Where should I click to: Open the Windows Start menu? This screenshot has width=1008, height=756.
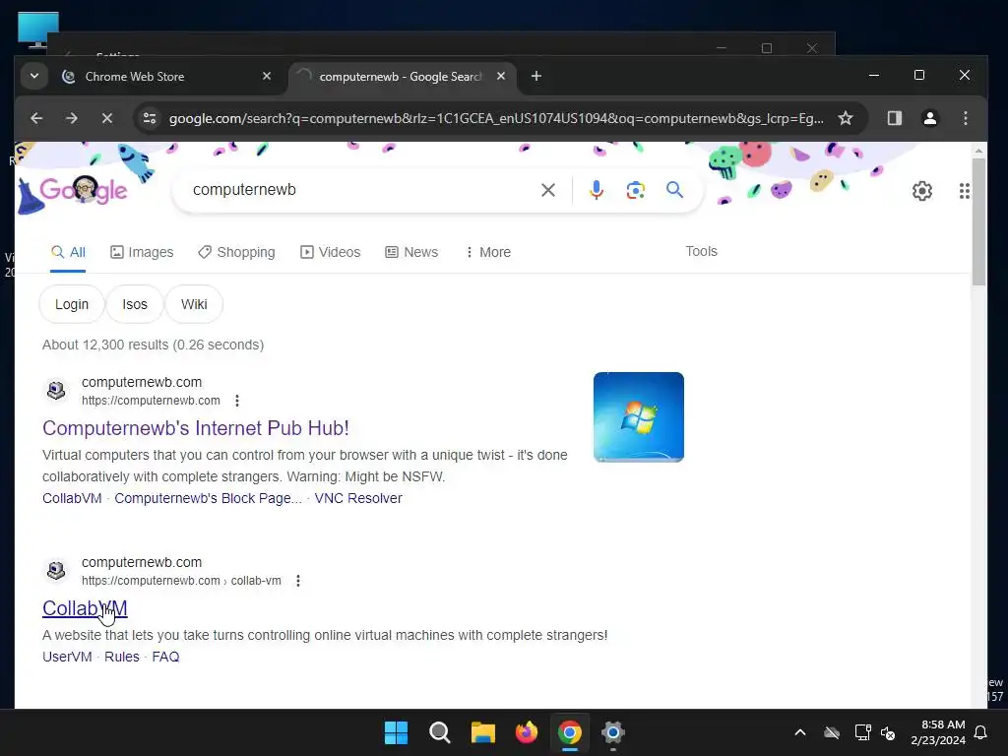click(x=396, y=732)
